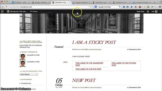Click Uncategorized under sticky post byline
Viewport: 162px width, 91px height.
96,50
